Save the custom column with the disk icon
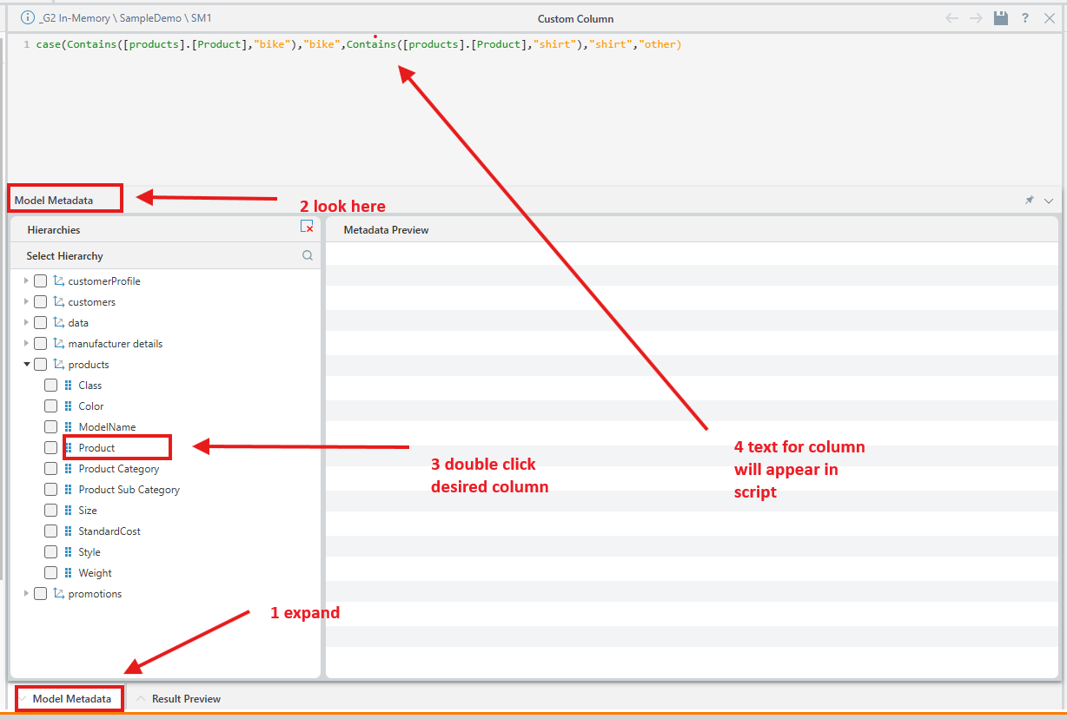1067x719 pixels. [x=1001, y=18]
